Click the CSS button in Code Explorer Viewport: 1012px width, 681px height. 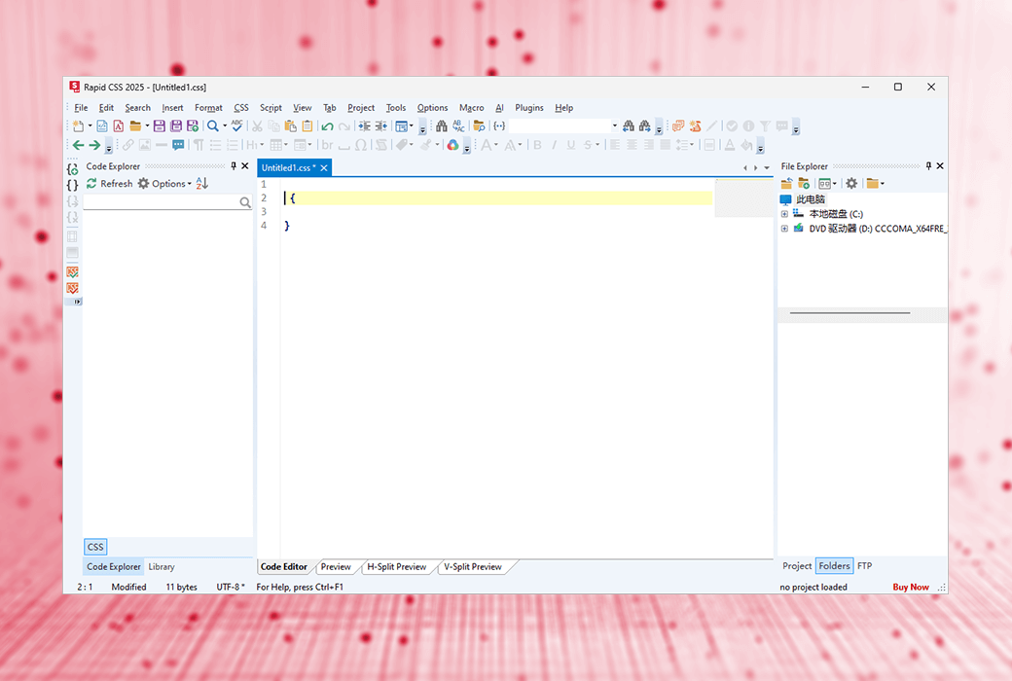pos(95,547)
